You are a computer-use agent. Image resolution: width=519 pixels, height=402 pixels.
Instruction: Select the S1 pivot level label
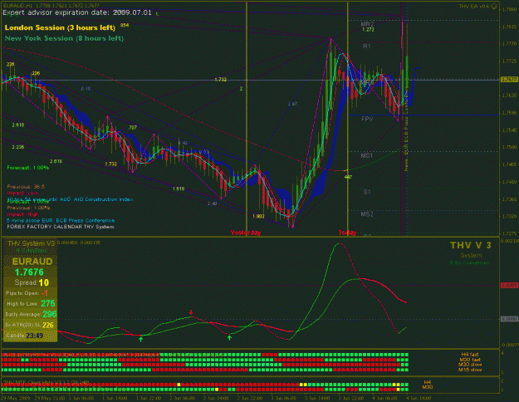[367, 192]
